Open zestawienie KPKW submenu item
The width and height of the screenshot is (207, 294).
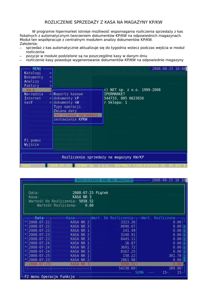(x=70, y=119)
